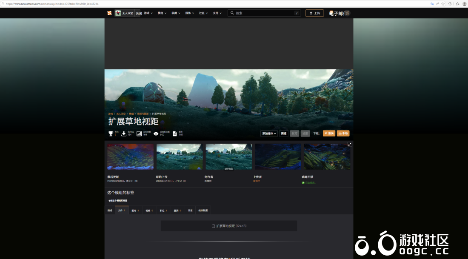Click the trophy endorsements icon
The height and width of the screenshot is (259, 468).
click(111, 134)
